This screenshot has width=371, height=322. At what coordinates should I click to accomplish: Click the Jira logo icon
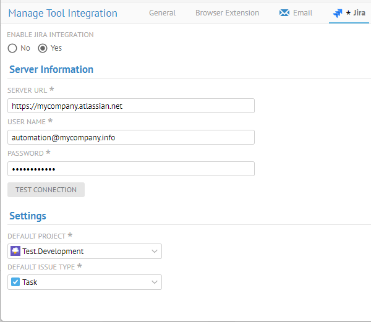338,13
